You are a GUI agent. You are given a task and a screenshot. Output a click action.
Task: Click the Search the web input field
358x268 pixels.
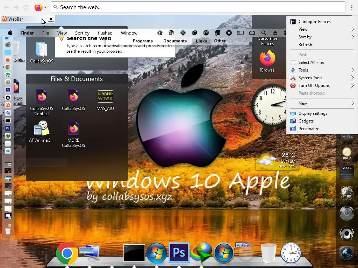point(198,7)
